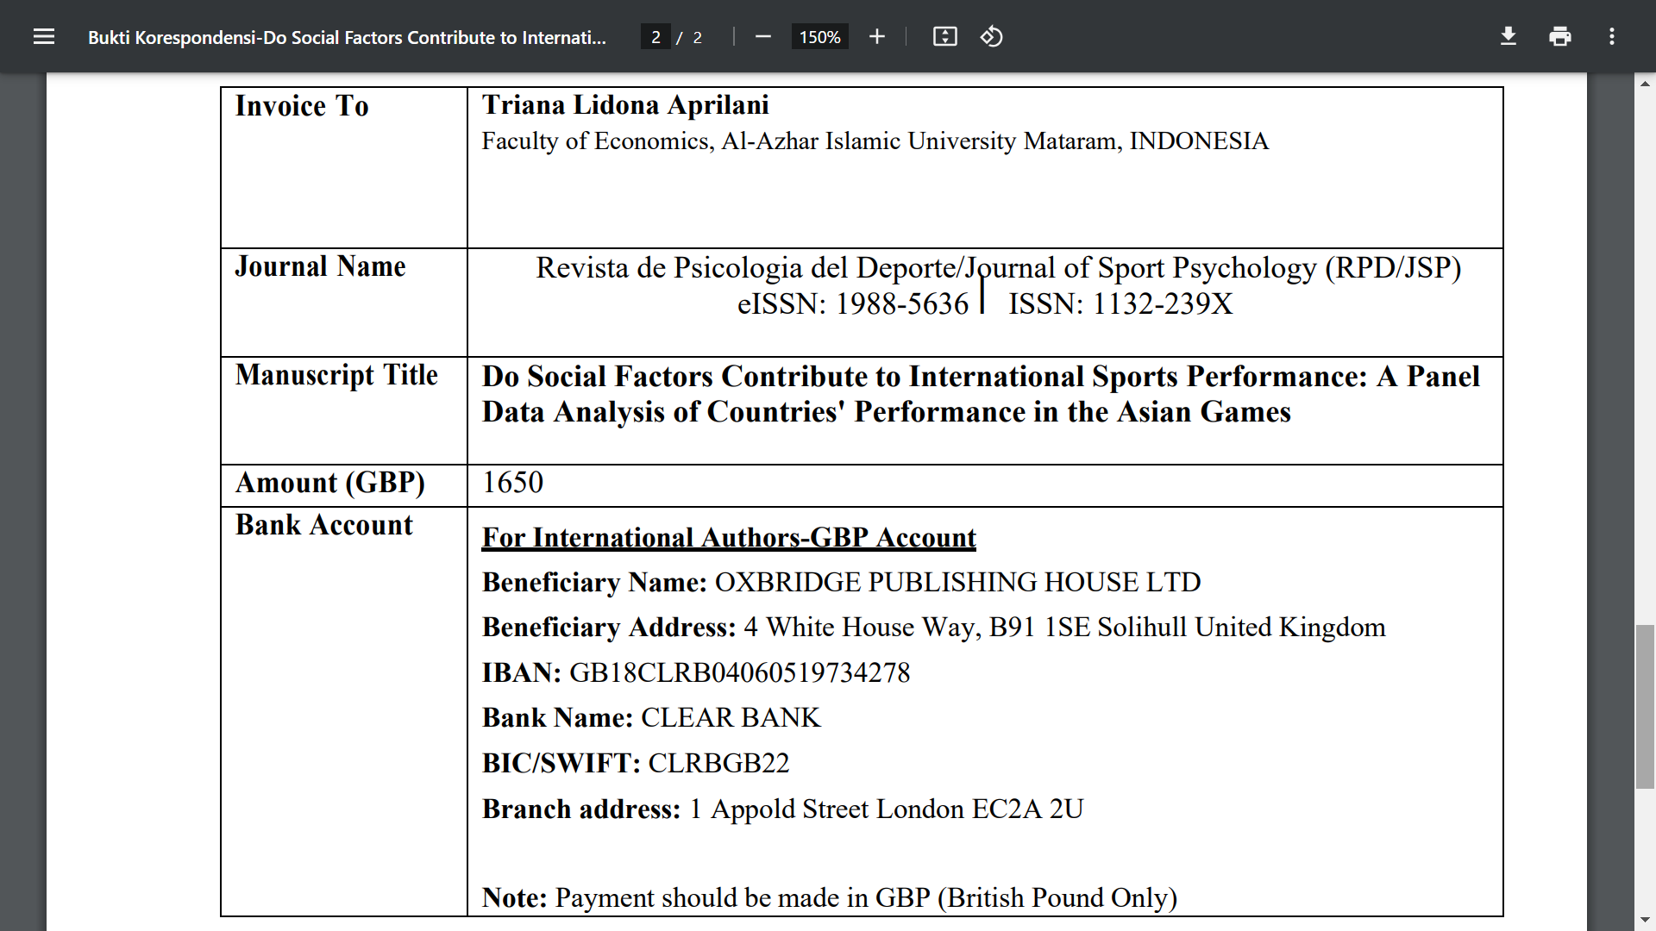The height and width of the screenshot is (931, 1656).
Task: Click the eISSN 1988-5636 text
Action: click(x=852, y=304)
